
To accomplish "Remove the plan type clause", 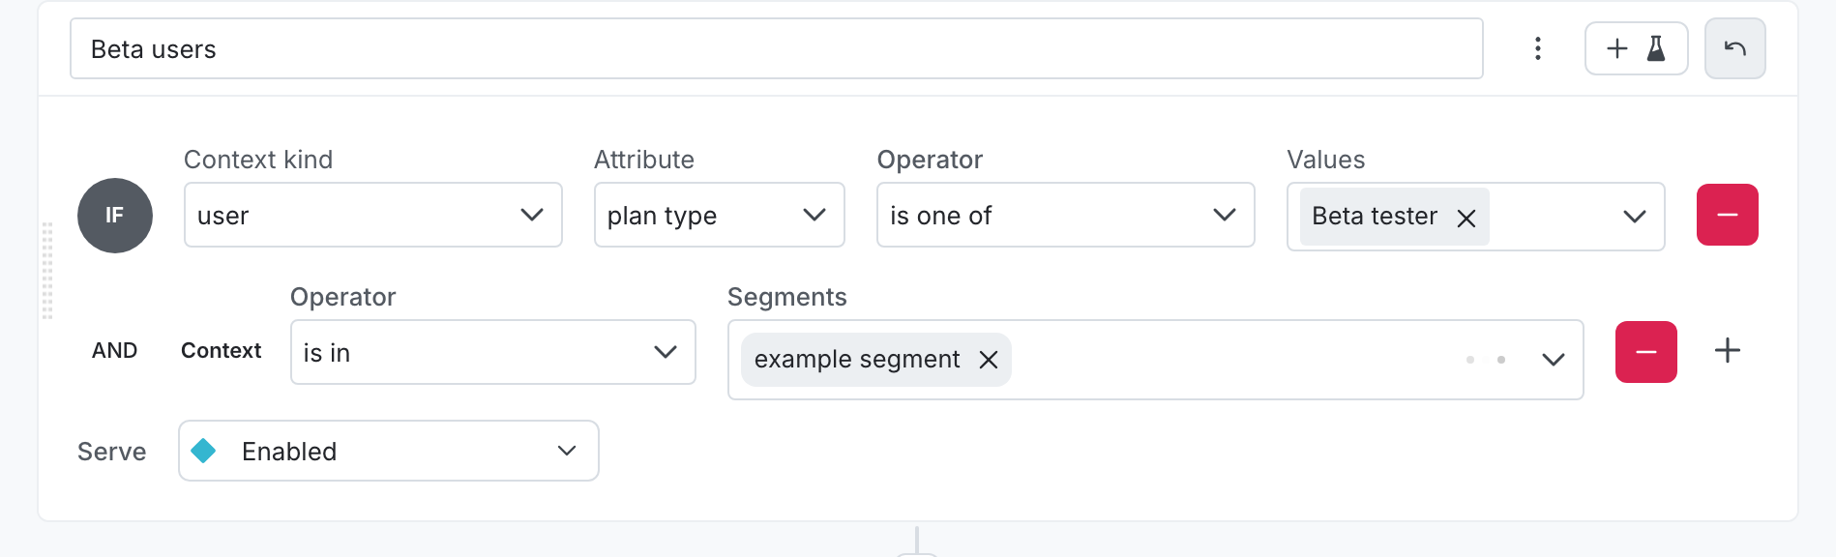I will 1727,215.
